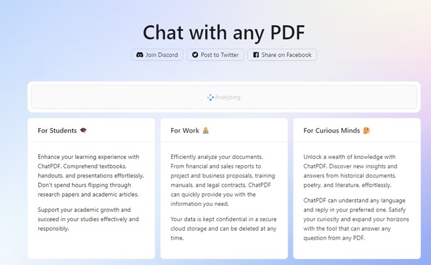Screen dimensions: 431x265
Task: Click the PDF upload drop zone
Action: pos(224,97)
